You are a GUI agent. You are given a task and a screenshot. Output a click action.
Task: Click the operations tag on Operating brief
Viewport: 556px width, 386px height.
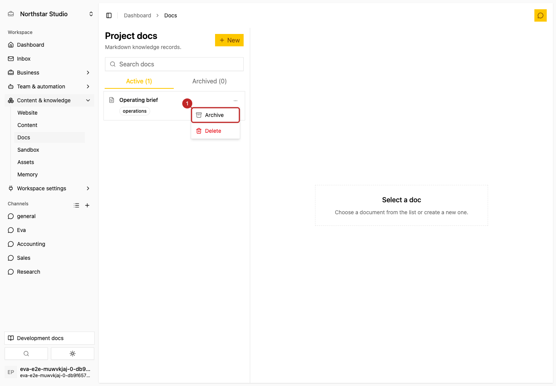pos(135,111)
